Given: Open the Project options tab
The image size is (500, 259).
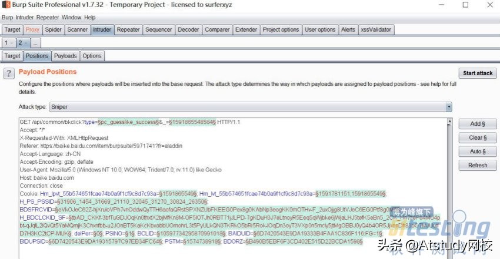Looking at the screenshot, I should [x=281, y=29].
